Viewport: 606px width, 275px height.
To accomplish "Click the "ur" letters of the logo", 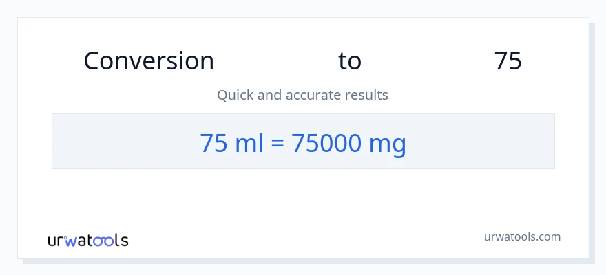I will tap(56, 241).
